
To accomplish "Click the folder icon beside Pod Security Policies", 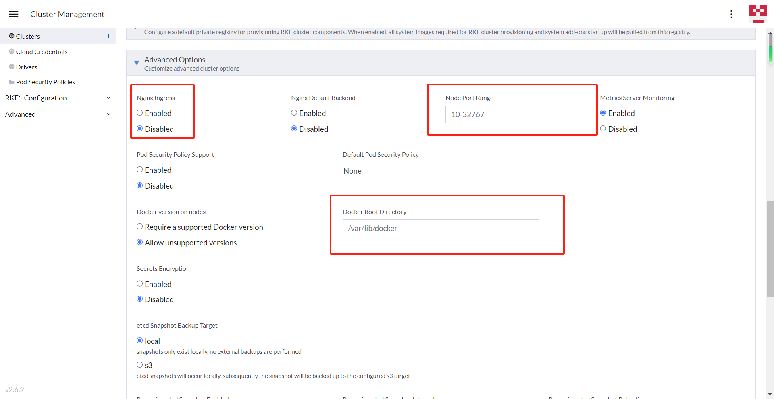I will click(x=12, y=82).
